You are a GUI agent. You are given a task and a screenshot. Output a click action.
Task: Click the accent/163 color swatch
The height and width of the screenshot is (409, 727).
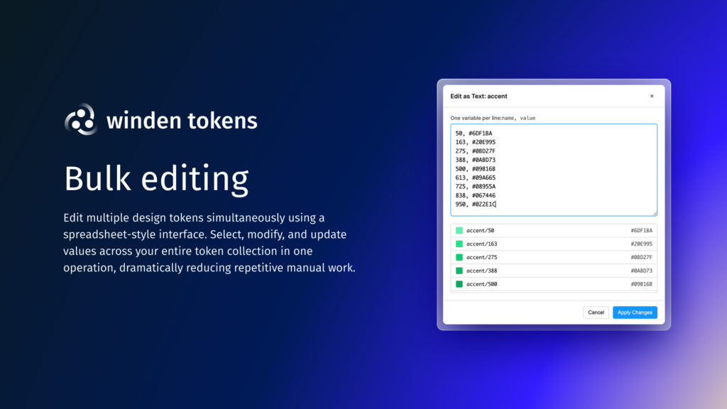coord(459,244)
